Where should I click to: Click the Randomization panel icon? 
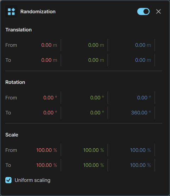(x=11, y=12)
